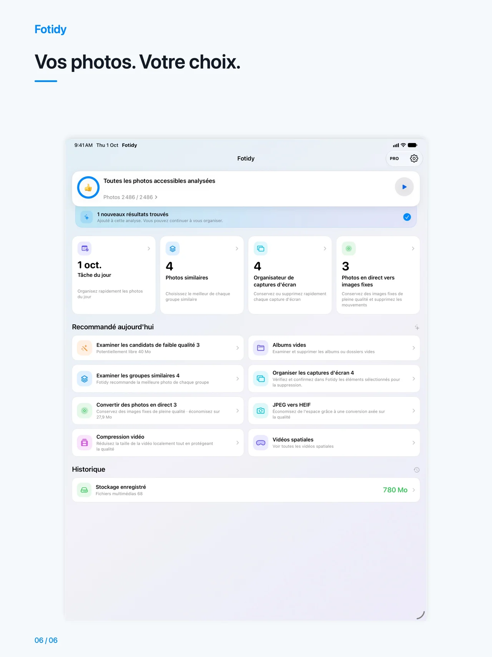Tap the PRO badge
492x657 pixels.
(x=394, y=158)
